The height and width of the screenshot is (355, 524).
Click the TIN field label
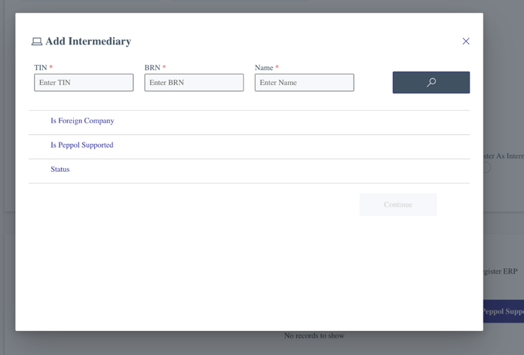pos(41,68)
